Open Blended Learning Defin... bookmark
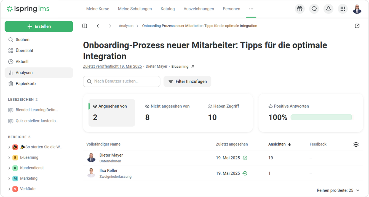 37,110
